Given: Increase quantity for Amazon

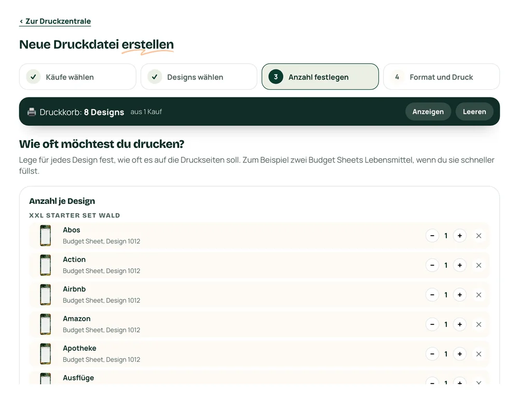Looking at the screenshot, I should pos(460,324).
